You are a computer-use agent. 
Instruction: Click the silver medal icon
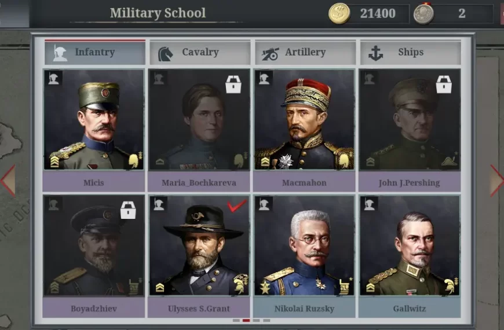coord(423,13)
